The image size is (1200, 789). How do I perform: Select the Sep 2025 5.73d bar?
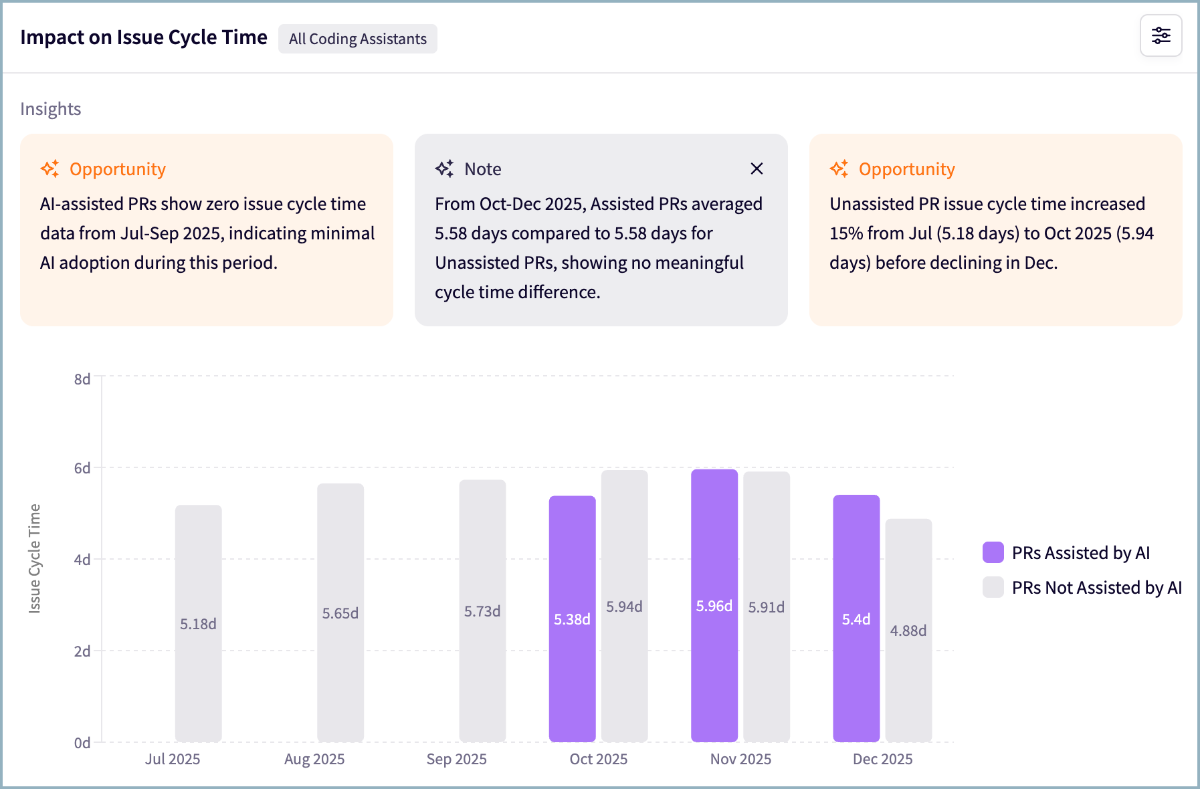pos(482,610)
